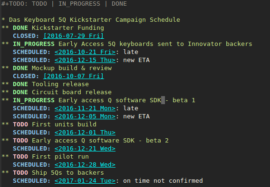Viewport: 270px width, 187px height.
Task: Open the 2016-12-21 Wed scheduled date
Action: pos(85,149)
